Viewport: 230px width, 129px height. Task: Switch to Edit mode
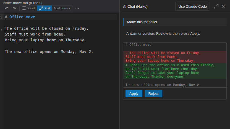(x=45, y=8)
